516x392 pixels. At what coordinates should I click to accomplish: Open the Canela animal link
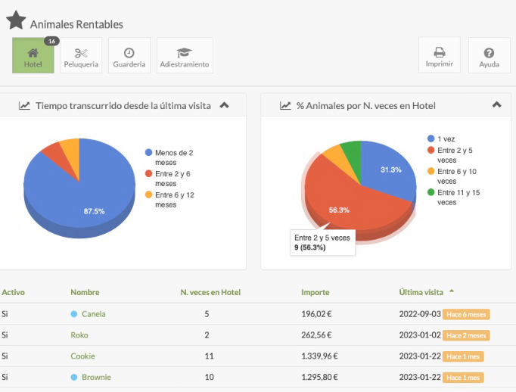(93, 314)
